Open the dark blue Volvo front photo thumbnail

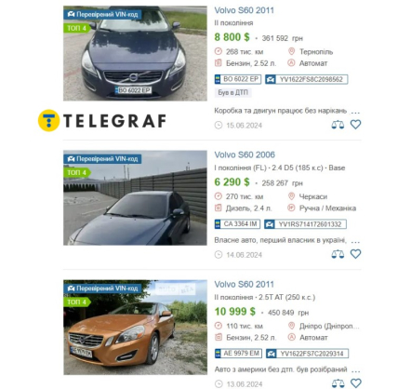pos(135,53)
